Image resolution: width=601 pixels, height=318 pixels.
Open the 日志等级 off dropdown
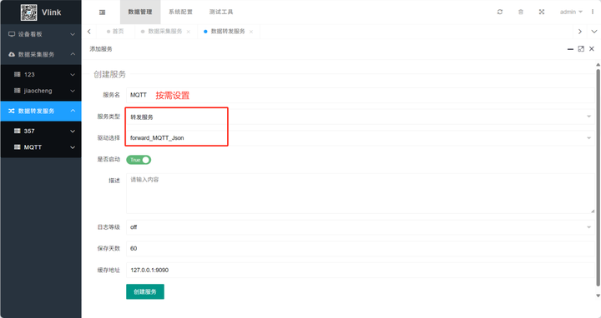pyautogui.click(x=361, y=227)
